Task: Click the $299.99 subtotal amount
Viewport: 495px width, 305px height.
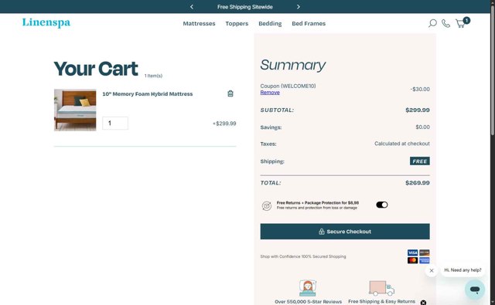Action: 418,110
